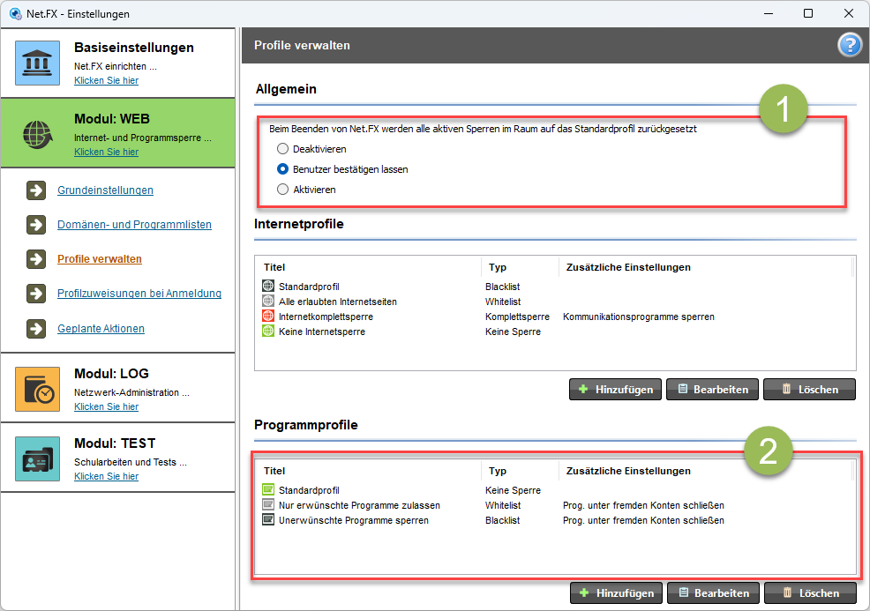Click the Basiseinstellungen bank building icon
The width and height of the screenshot is (870, 611).
37,63
